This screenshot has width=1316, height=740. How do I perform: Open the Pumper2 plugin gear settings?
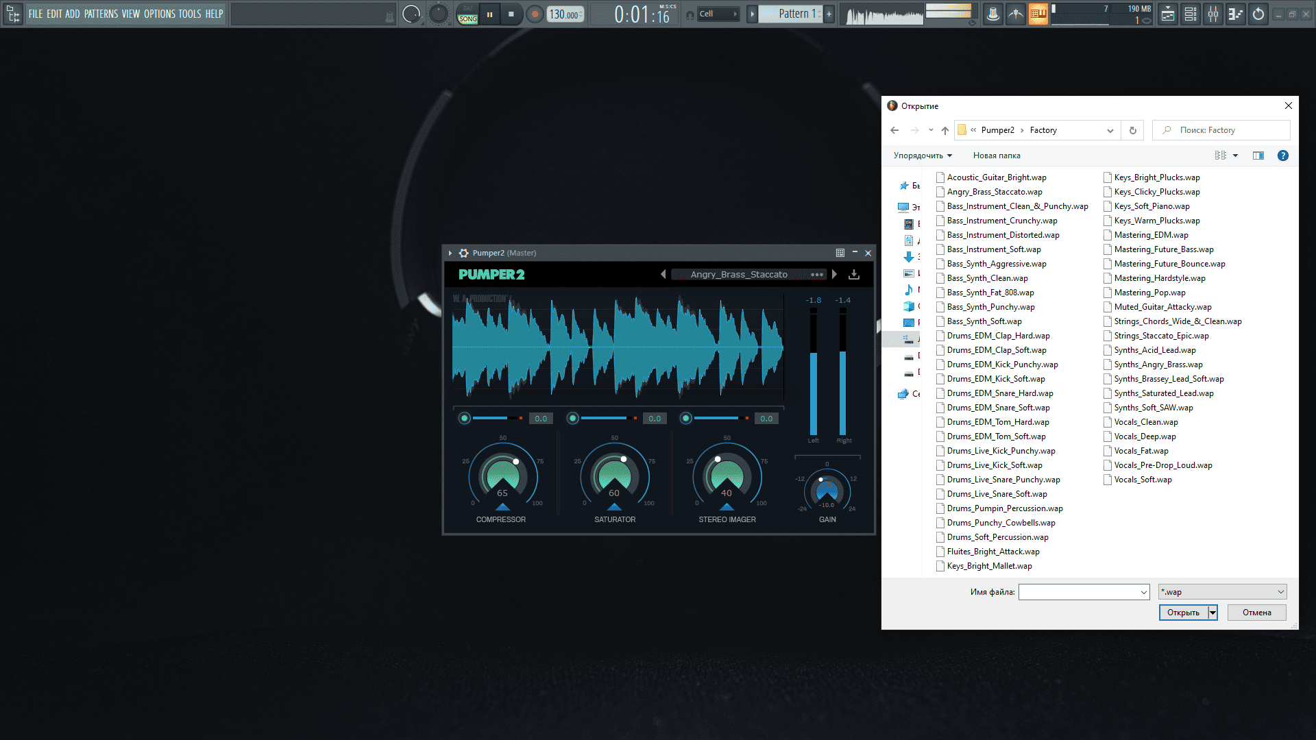463,253
